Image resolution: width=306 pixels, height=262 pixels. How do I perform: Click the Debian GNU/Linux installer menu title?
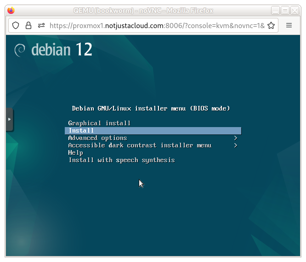[x=151, y=108]
